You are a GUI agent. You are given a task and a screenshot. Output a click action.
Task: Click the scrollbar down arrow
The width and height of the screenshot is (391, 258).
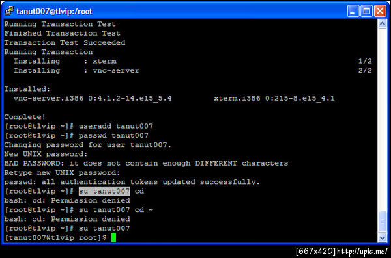[x=383, y=238]
